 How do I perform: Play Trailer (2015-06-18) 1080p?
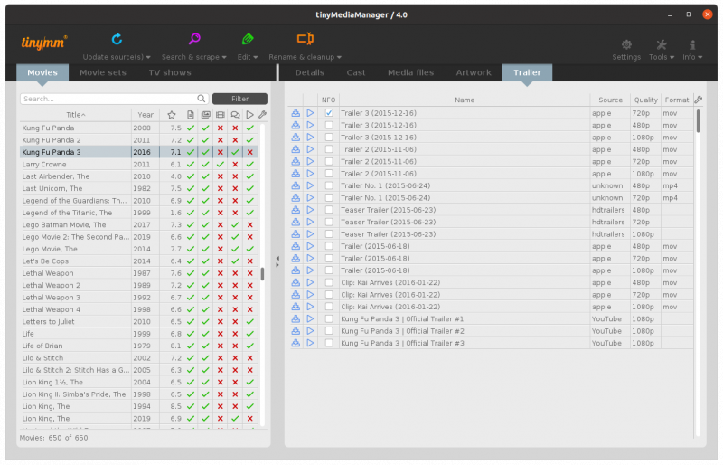coord(310,270)
